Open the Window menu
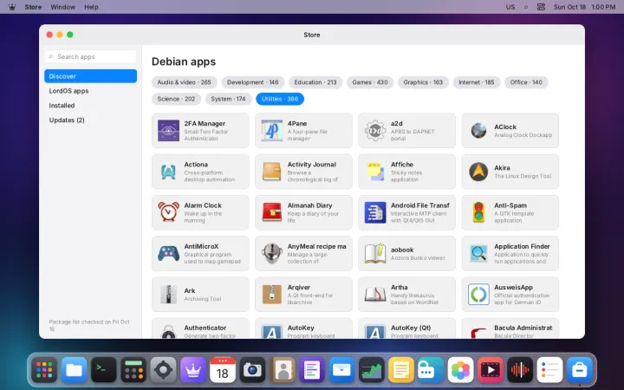 tap(63, 7)
